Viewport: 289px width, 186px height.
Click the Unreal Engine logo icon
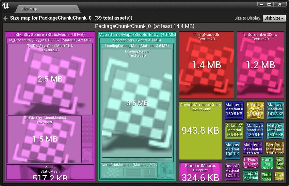[6, 6]
